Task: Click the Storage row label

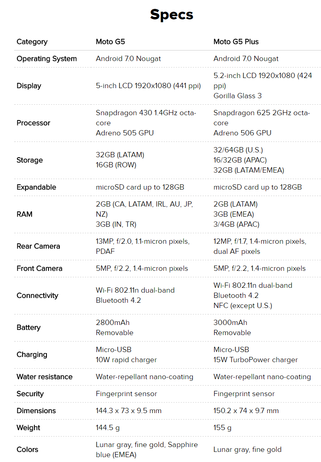Action: [30, 160]
